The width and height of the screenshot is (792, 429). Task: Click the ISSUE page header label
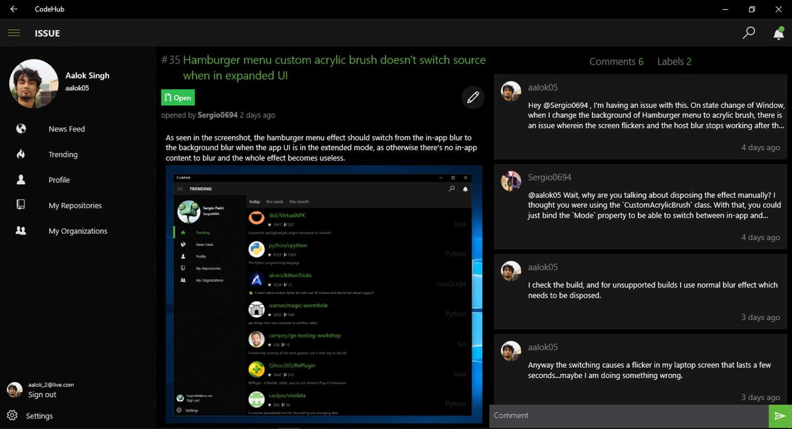(x=47, y=34)
